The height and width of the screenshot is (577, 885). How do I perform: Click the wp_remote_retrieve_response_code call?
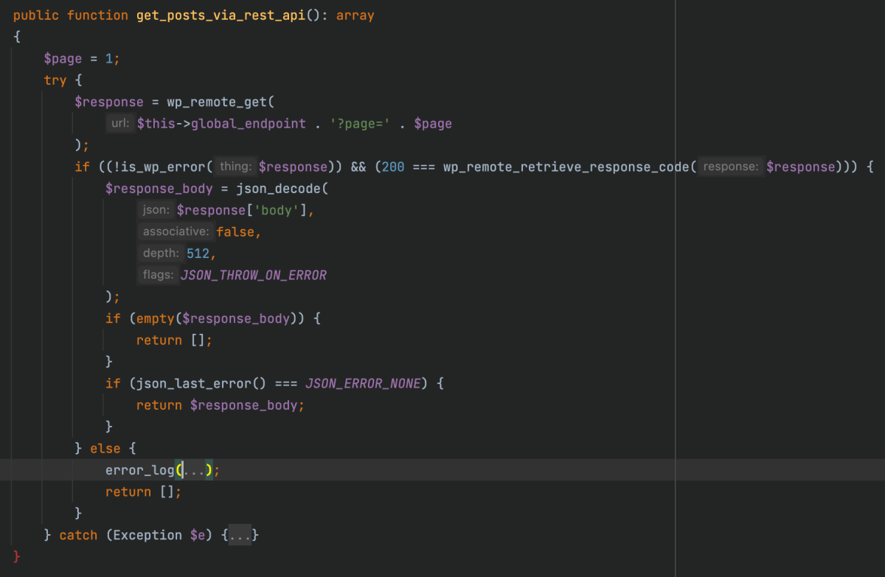tap(566, 167)
